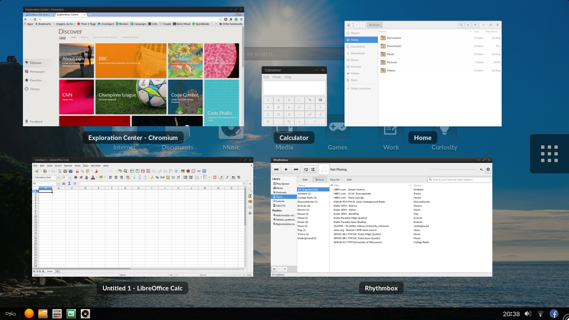The height and width of the screenshot is (320, 569).
Task: Open the font color dropdown arrow in Calc
Action: click(x=97, y=177)
